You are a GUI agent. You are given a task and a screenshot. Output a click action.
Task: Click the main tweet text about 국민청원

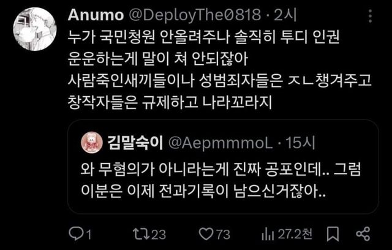click(219, 69)
